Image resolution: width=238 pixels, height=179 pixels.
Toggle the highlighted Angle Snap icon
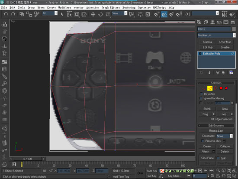coord(164,14)
